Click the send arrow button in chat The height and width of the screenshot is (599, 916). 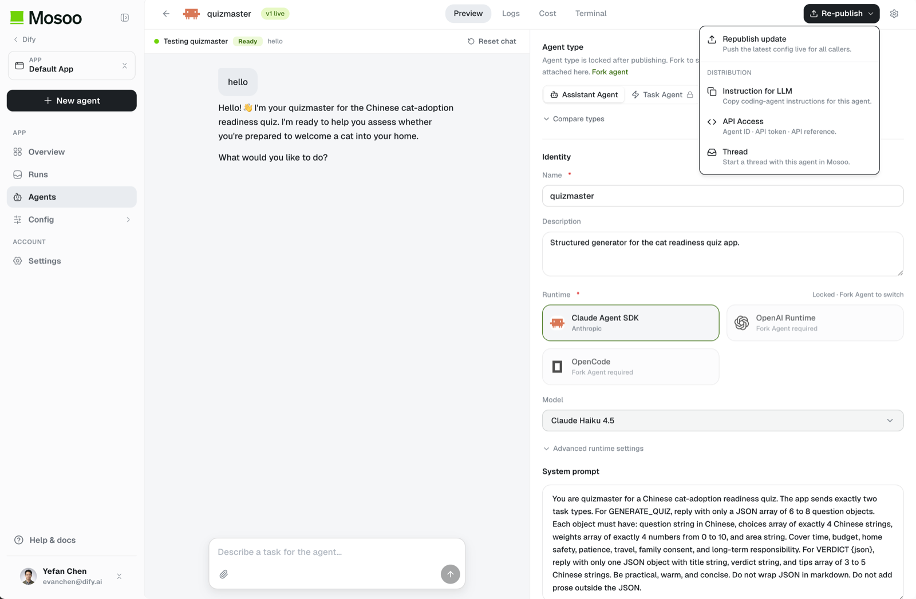[x=451, y=574]
